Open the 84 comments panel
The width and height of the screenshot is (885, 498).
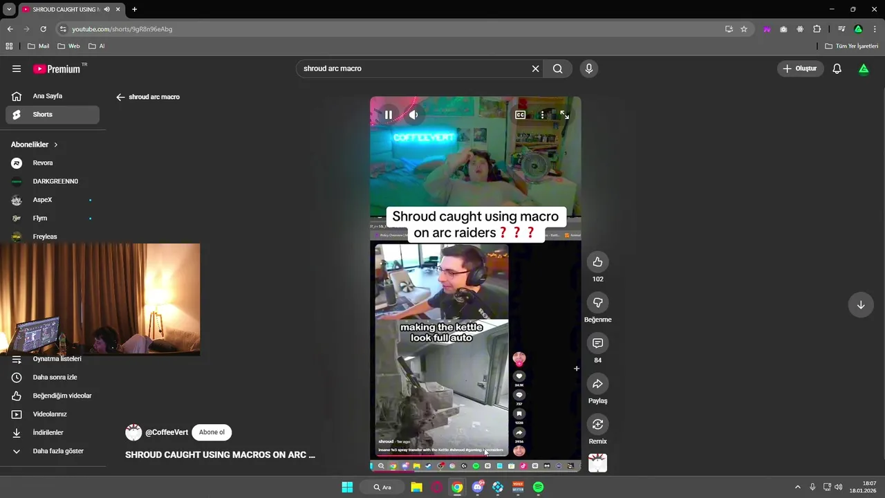pyautogui.click(x=598, y=344)
